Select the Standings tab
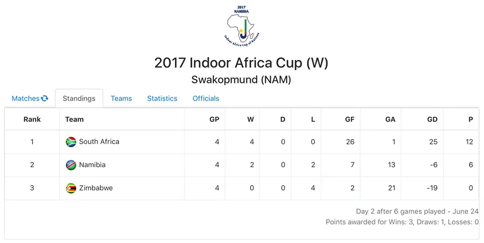Viewport: 484px width, 243px height. coord(79,99)
